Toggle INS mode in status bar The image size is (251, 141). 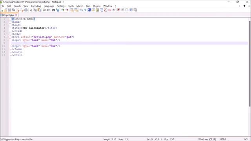click(246, 139)
